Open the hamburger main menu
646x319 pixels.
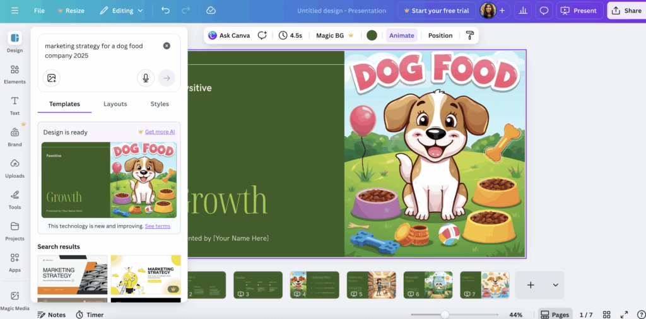click(15, 11)
